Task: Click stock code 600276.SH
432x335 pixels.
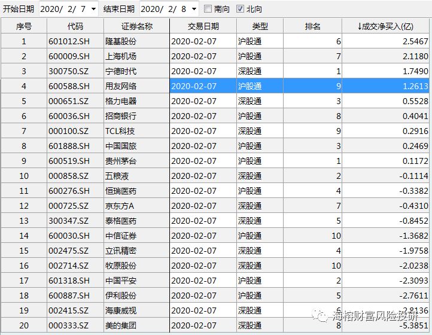Action: pos(75,191)
